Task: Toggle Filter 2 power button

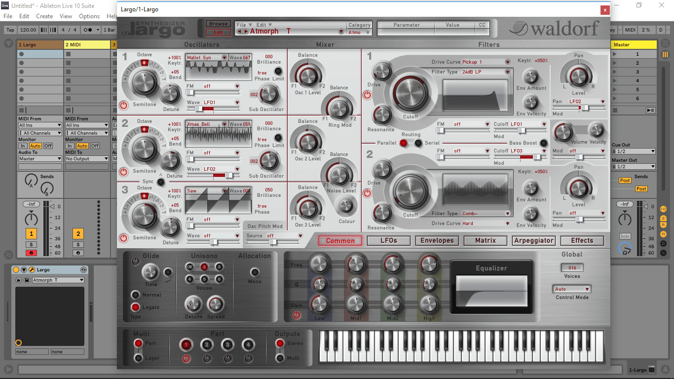Action: [x=367, y=193]
